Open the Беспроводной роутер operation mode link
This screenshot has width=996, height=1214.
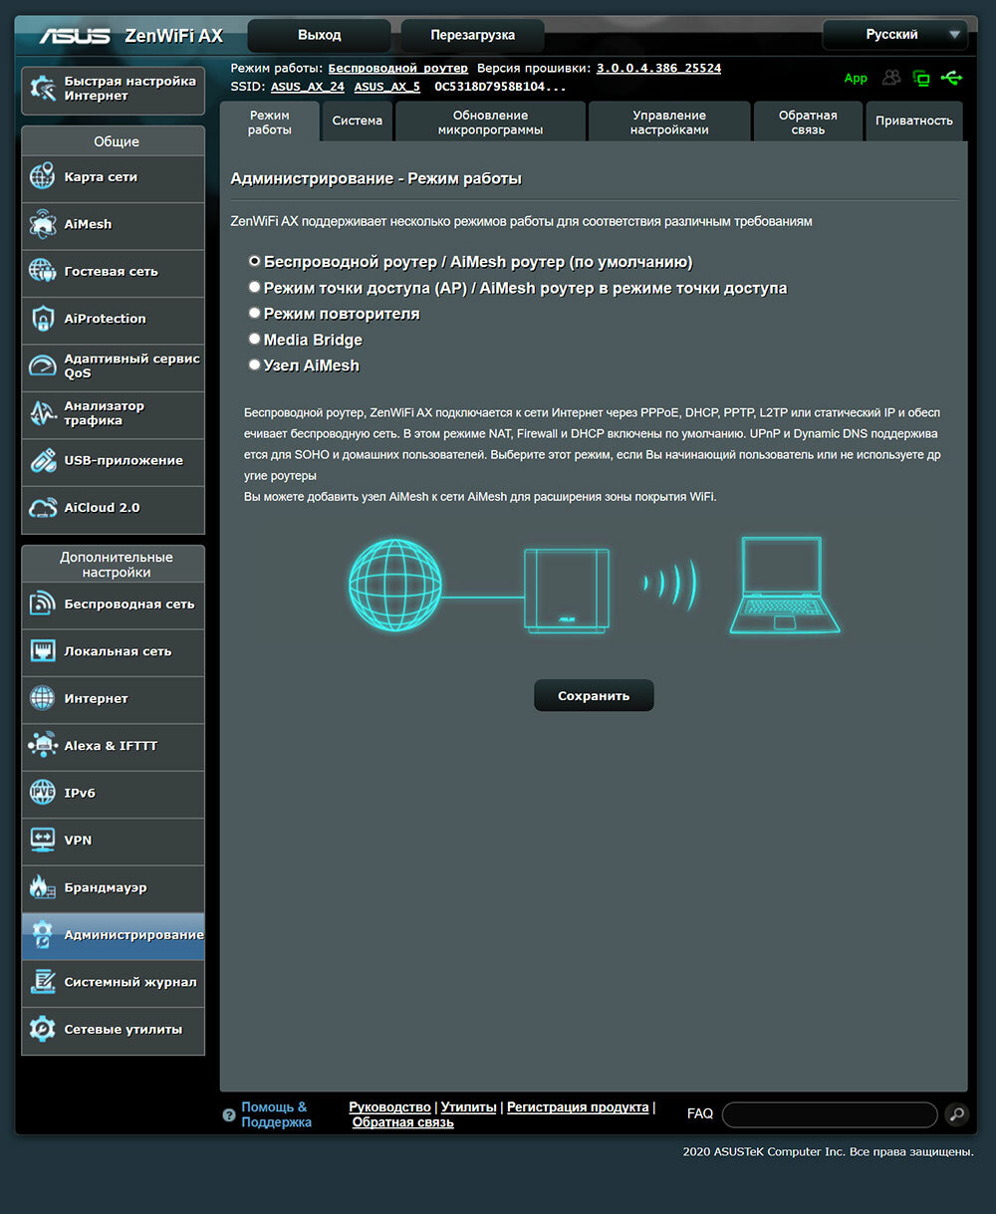pos(398,68)
